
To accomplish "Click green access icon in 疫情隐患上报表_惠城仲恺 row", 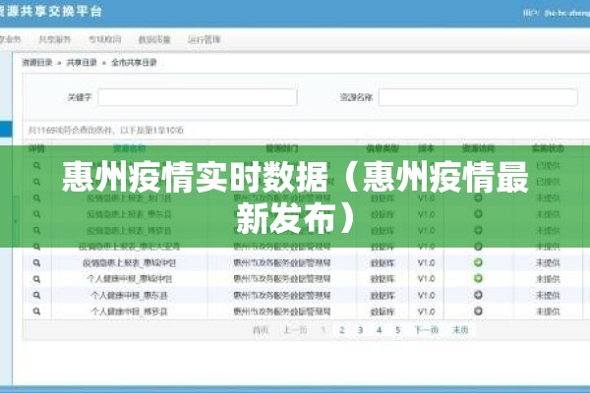I will pyautogui.click(x=478, y=262).
